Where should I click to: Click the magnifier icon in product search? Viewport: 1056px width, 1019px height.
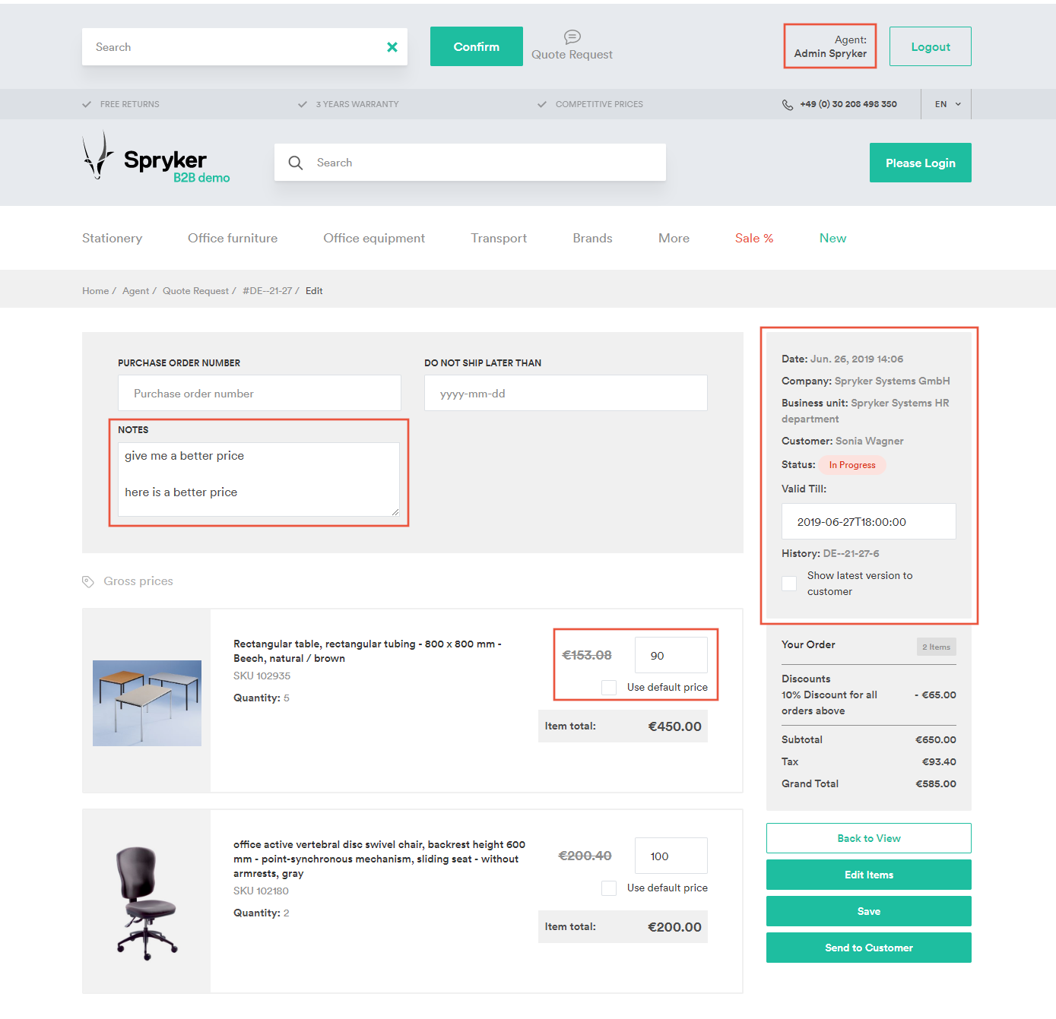pos(296,163)
